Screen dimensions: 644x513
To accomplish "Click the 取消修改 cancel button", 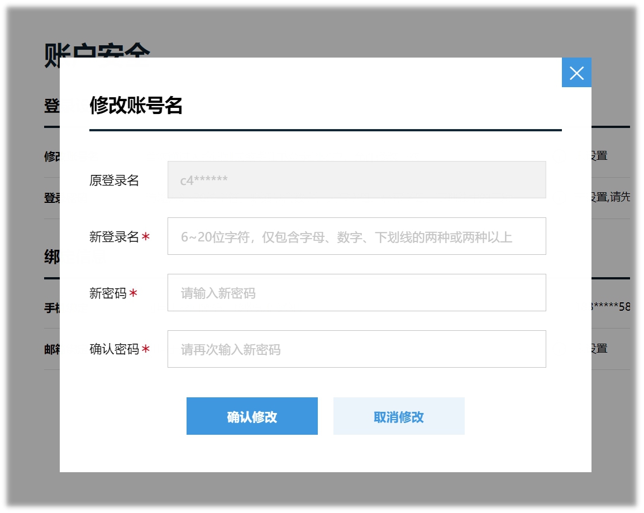I will (399, 416).
